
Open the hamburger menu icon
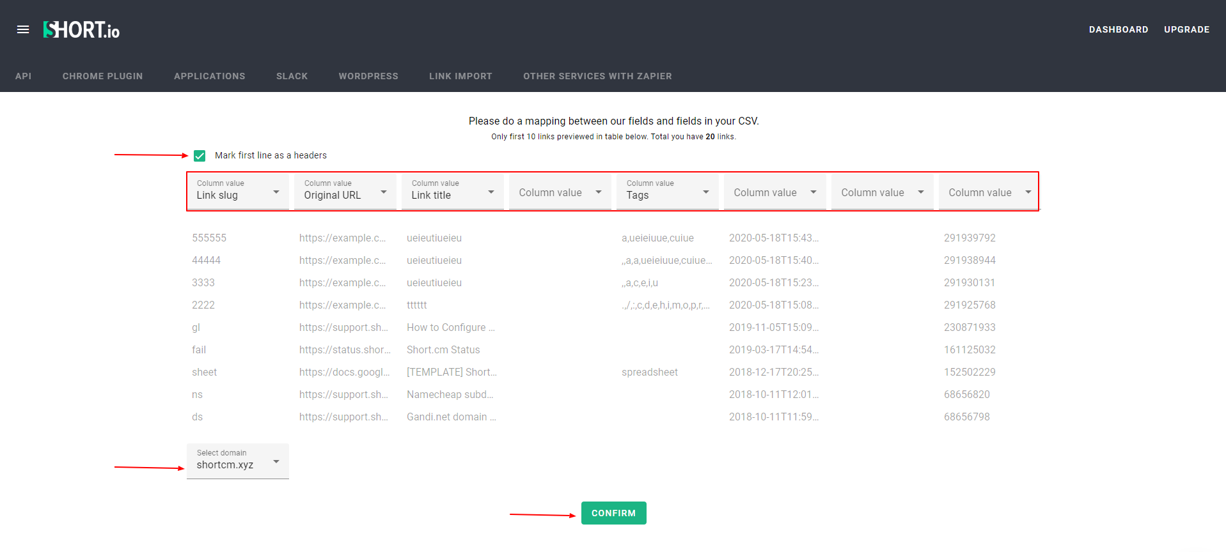pyautogui.click(x=23, y=29)
